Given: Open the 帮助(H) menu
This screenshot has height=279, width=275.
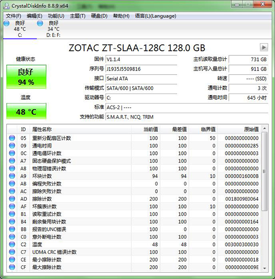Looking at the screenshot, I should point(121,16).
